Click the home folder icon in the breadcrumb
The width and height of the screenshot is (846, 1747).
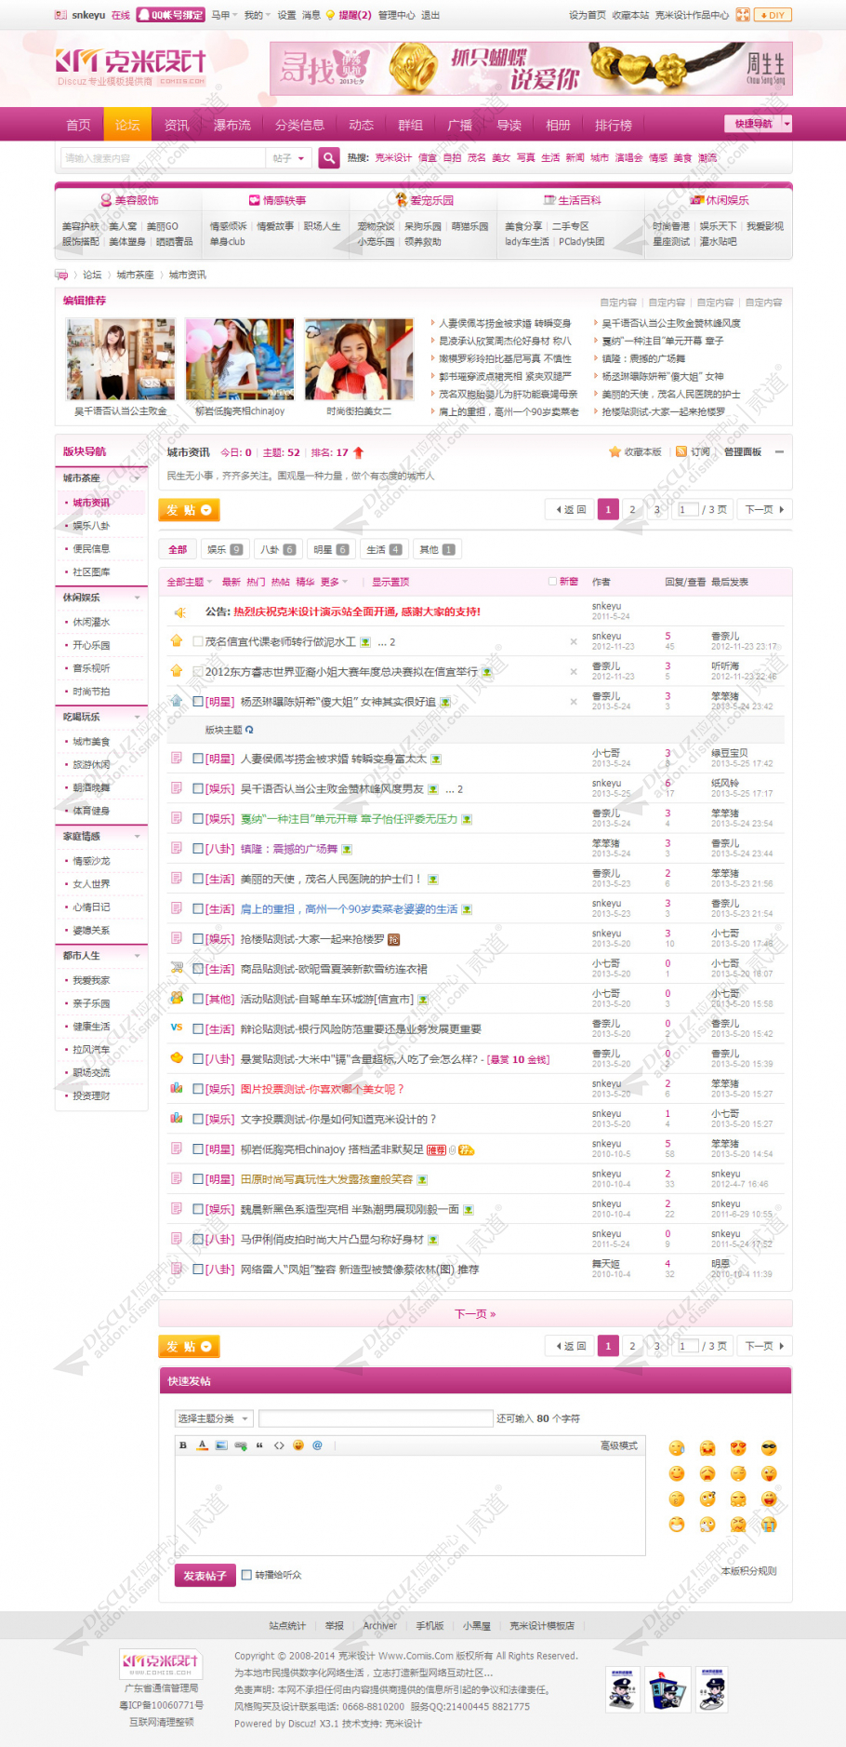pyautogui.click(x=61, y=275)
